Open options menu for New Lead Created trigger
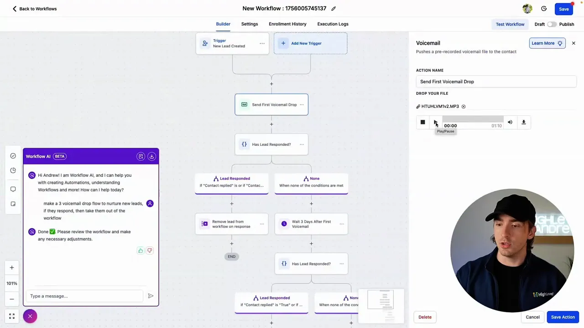The image size is (584, 328). (262, 43)
